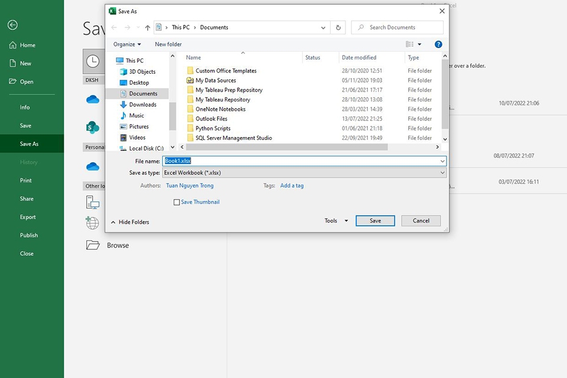Click the horizontal scrollbar in file list
Viewport: 567px width, 378px height.
point(283,147)
